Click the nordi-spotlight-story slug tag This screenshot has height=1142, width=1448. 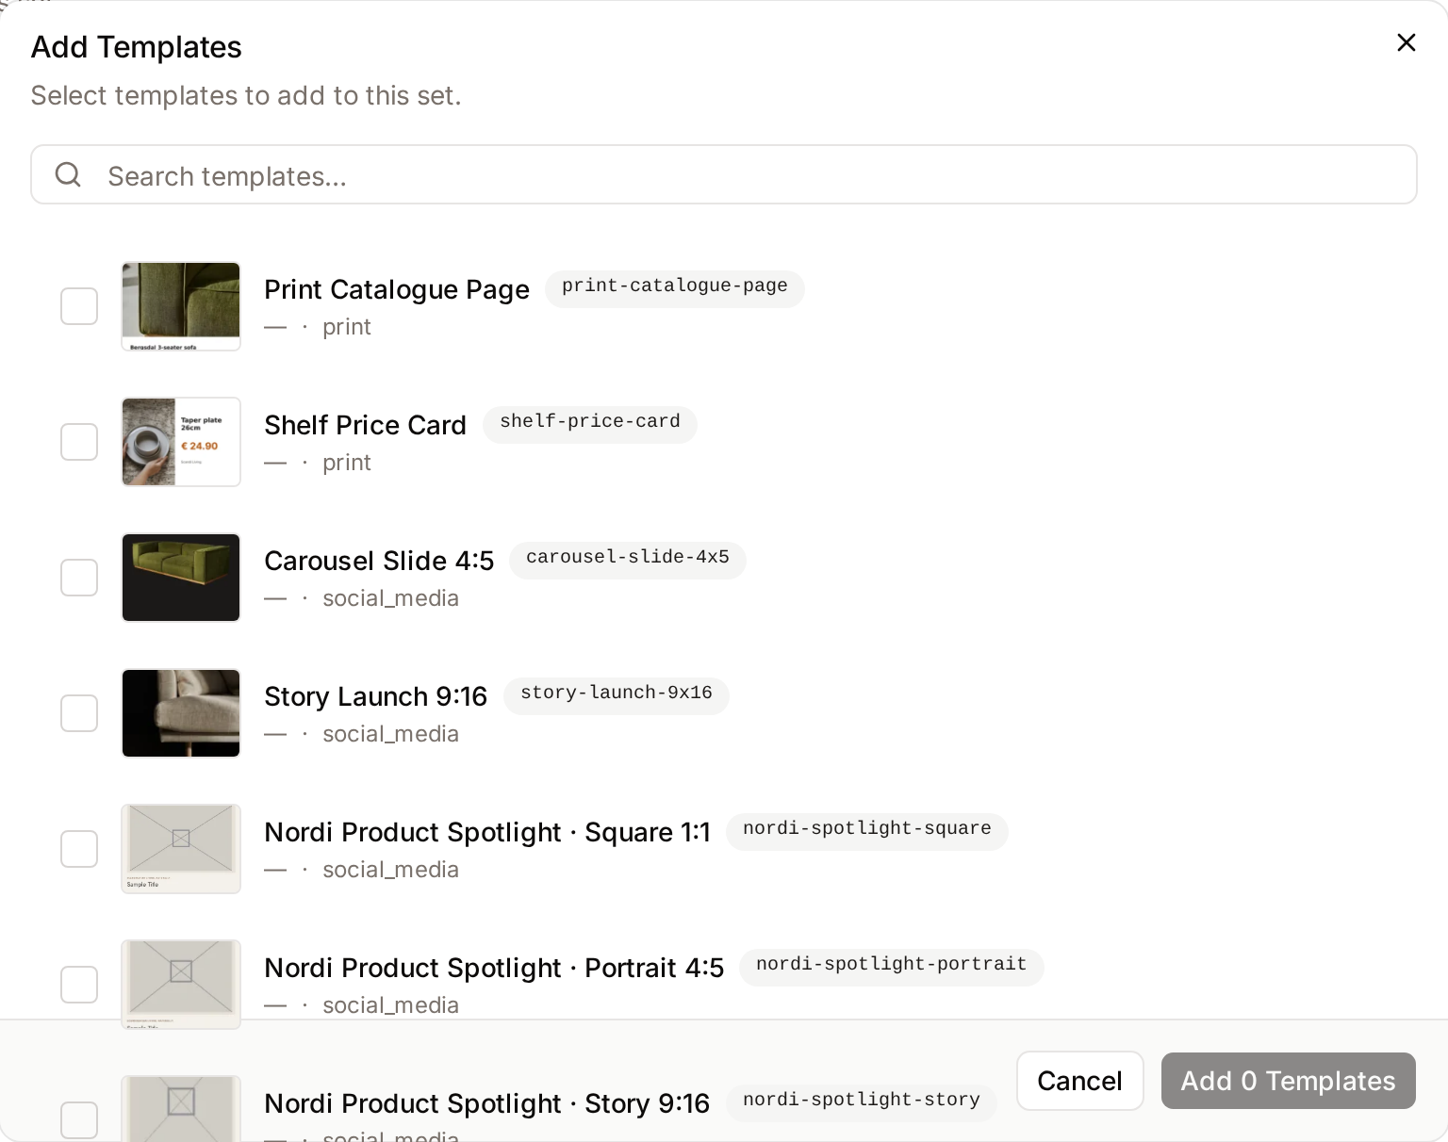click(862, 1101)
